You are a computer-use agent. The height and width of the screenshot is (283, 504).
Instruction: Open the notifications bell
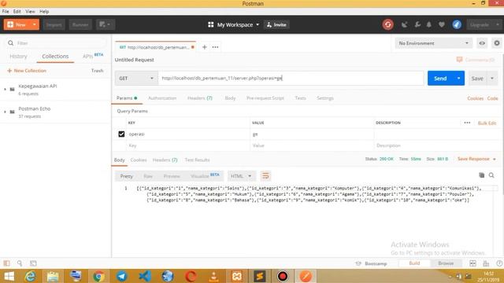428,24
